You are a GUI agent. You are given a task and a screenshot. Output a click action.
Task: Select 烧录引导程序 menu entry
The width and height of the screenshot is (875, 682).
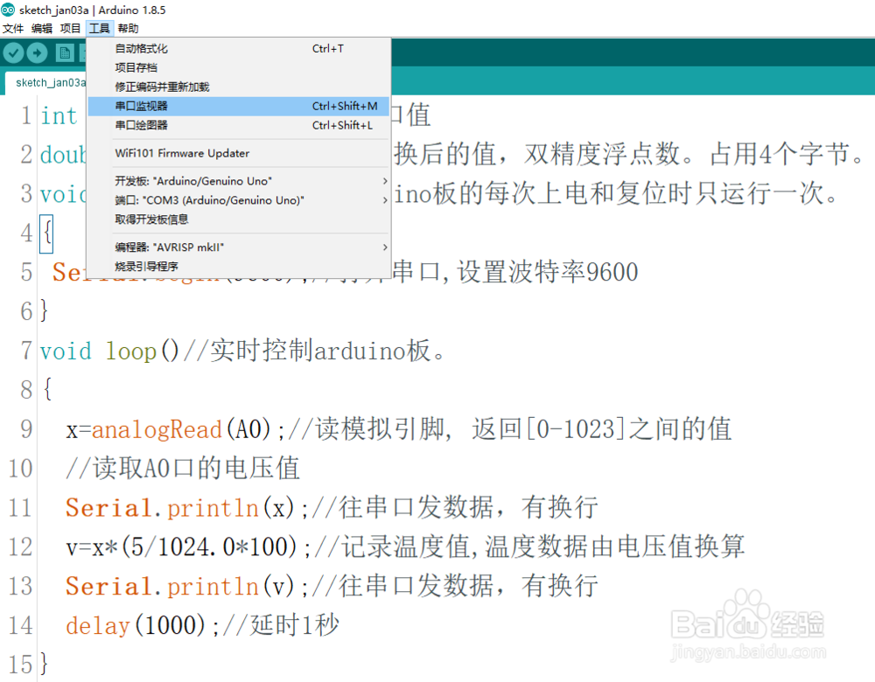tap(239, 266)
